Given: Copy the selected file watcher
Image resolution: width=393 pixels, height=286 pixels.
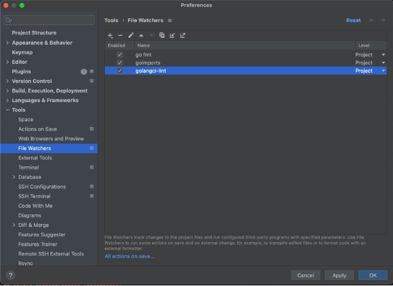Looking at the screenshot, I should coord(161,35).
